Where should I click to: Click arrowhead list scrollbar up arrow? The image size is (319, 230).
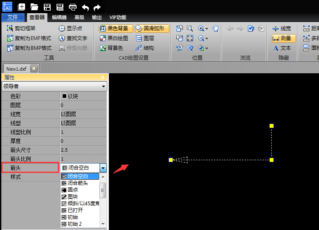(x=103, y=177)
